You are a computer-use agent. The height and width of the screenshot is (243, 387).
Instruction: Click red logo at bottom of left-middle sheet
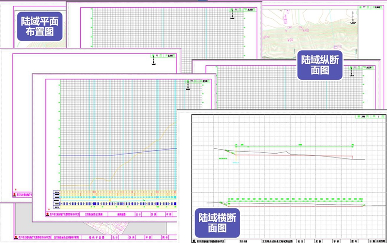14,195
